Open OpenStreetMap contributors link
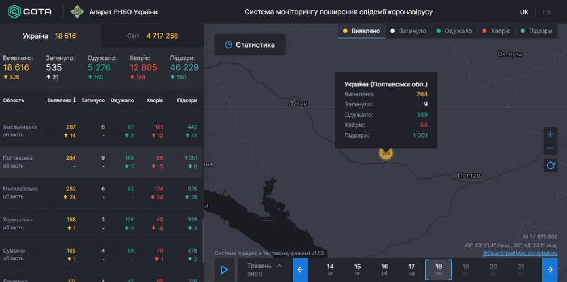Viewport: 567px width, 282px height. (520, 253)
